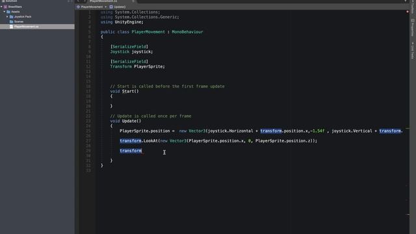The height and width of the screenshot is (234, 416).
Task: Open the Properties side panel tab
Action: [x=413, y=27]
